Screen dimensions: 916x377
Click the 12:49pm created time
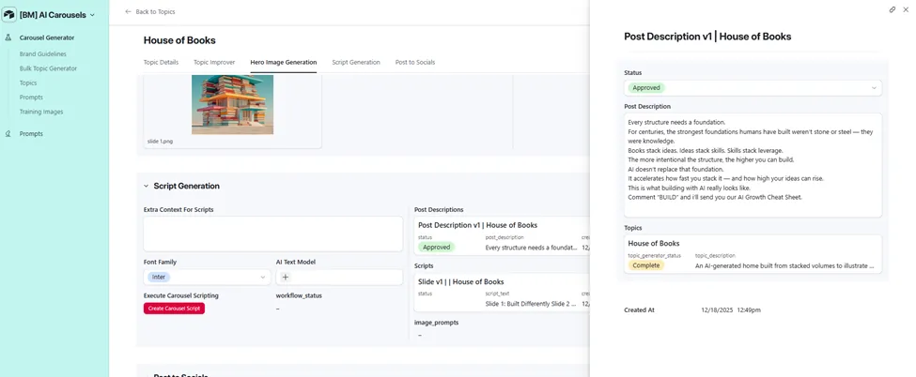(x=749, y=309)
